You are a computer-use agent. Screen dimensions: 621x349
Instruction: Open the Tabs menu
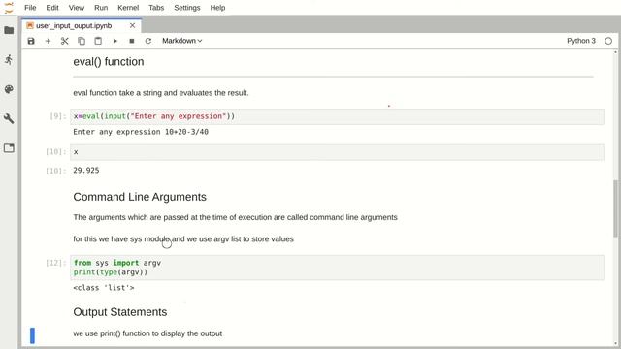tap(156, 8)
